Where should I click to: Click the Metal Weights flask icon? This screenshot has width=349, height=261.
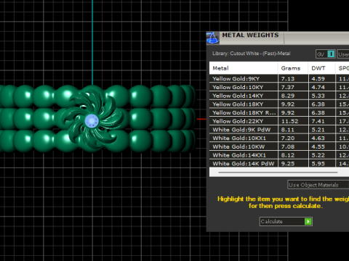212,38
